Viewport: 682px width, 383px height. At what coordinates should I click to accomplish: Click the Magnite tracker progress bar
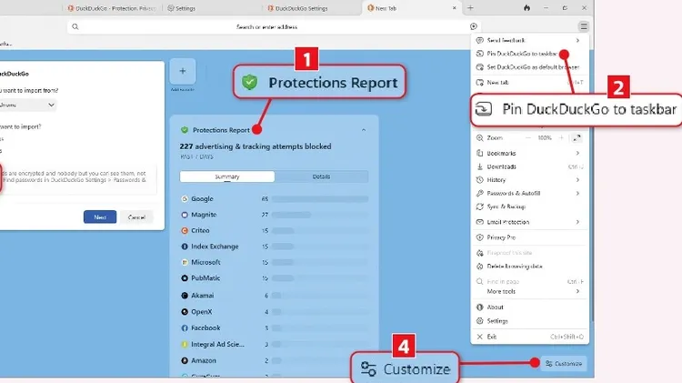pyautogui.click(x=320, y=215)
